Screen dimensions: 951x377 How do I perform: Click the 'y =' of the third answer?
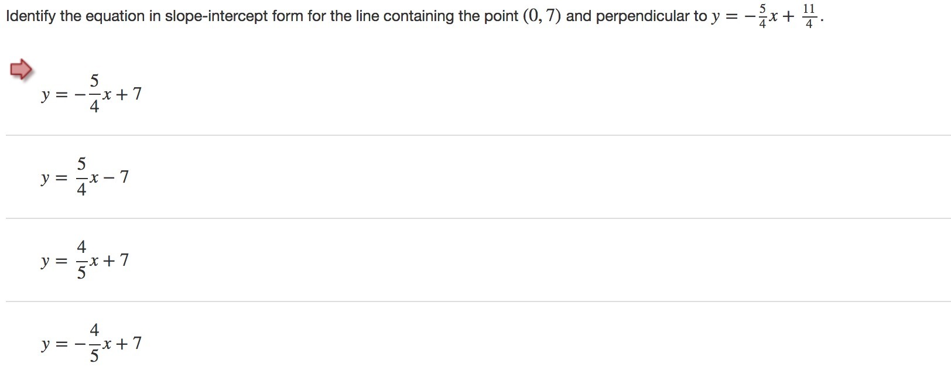(54, 261)
